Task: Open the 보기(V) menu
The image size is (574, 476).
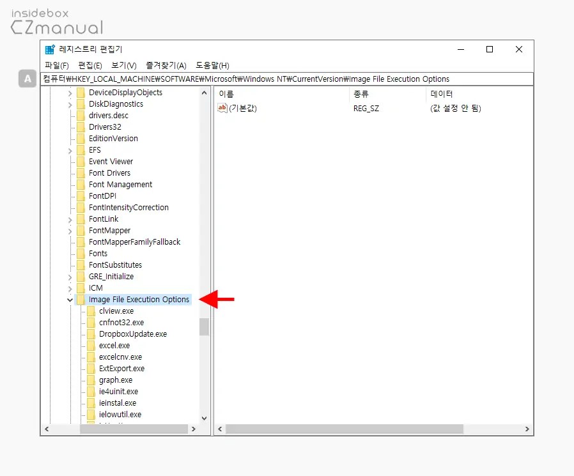Action: [x=124, y=66]
